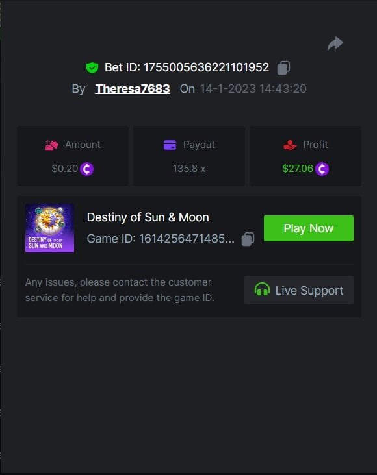The width and height of the screenshot is (377, 475).
Task: Click the currency coin beside $0.20
Action: click(x=87, y=169)
